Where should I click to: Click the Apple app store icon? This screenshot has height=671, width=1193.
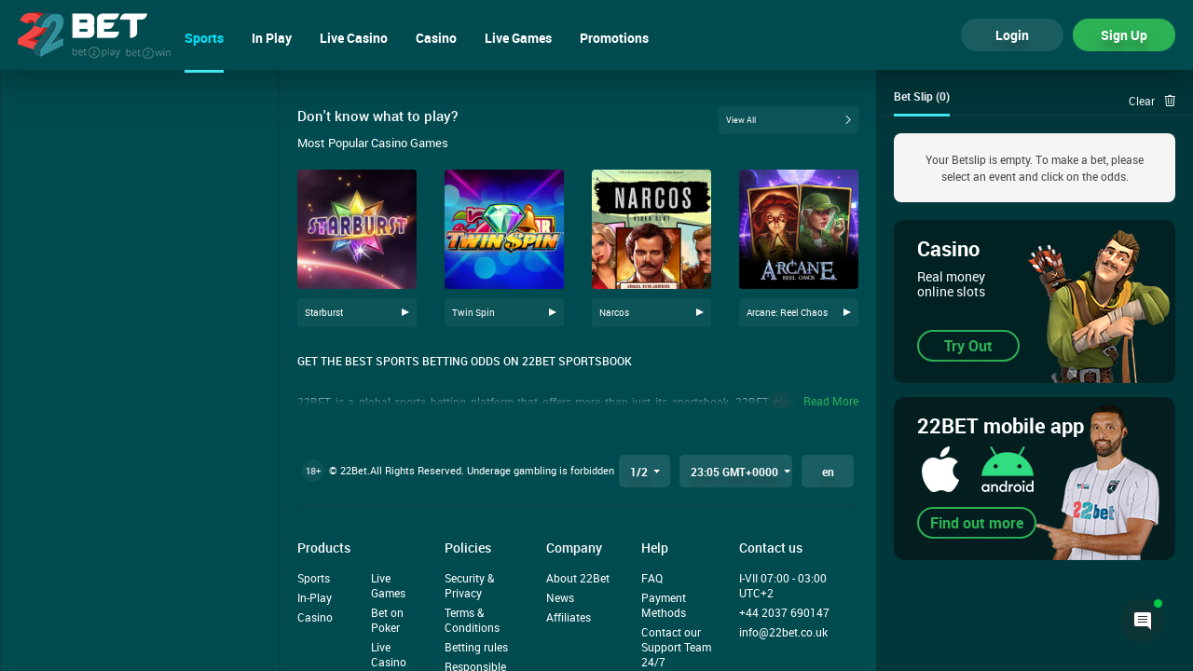click(x=940, y=470)
